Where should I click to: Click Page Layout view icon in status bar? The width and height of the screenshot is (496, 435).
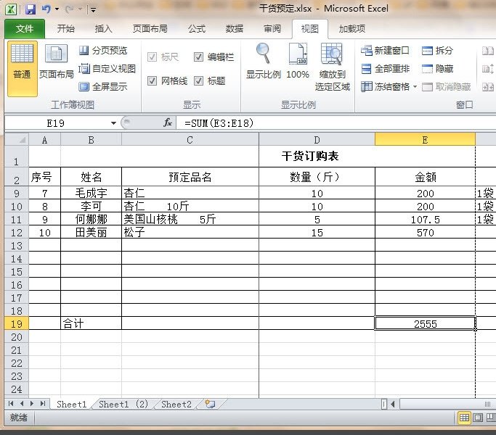478,418
